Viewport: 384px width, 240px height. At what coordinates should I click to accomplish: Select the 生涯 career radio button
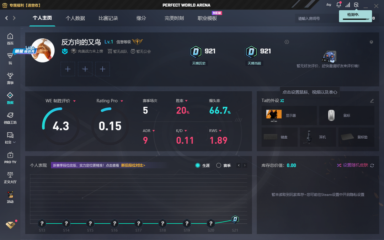click(x=198, y=165)
